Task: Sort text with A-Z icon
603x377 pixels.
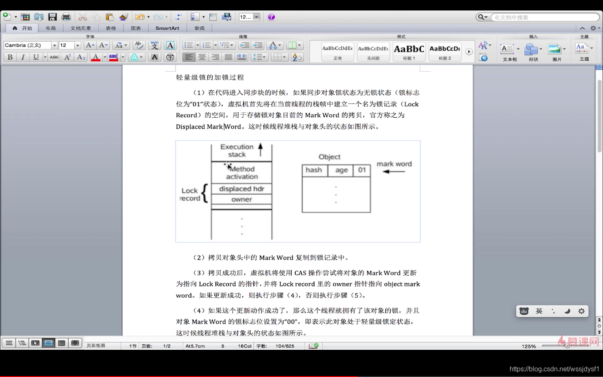Action: (x=297, y=57)
